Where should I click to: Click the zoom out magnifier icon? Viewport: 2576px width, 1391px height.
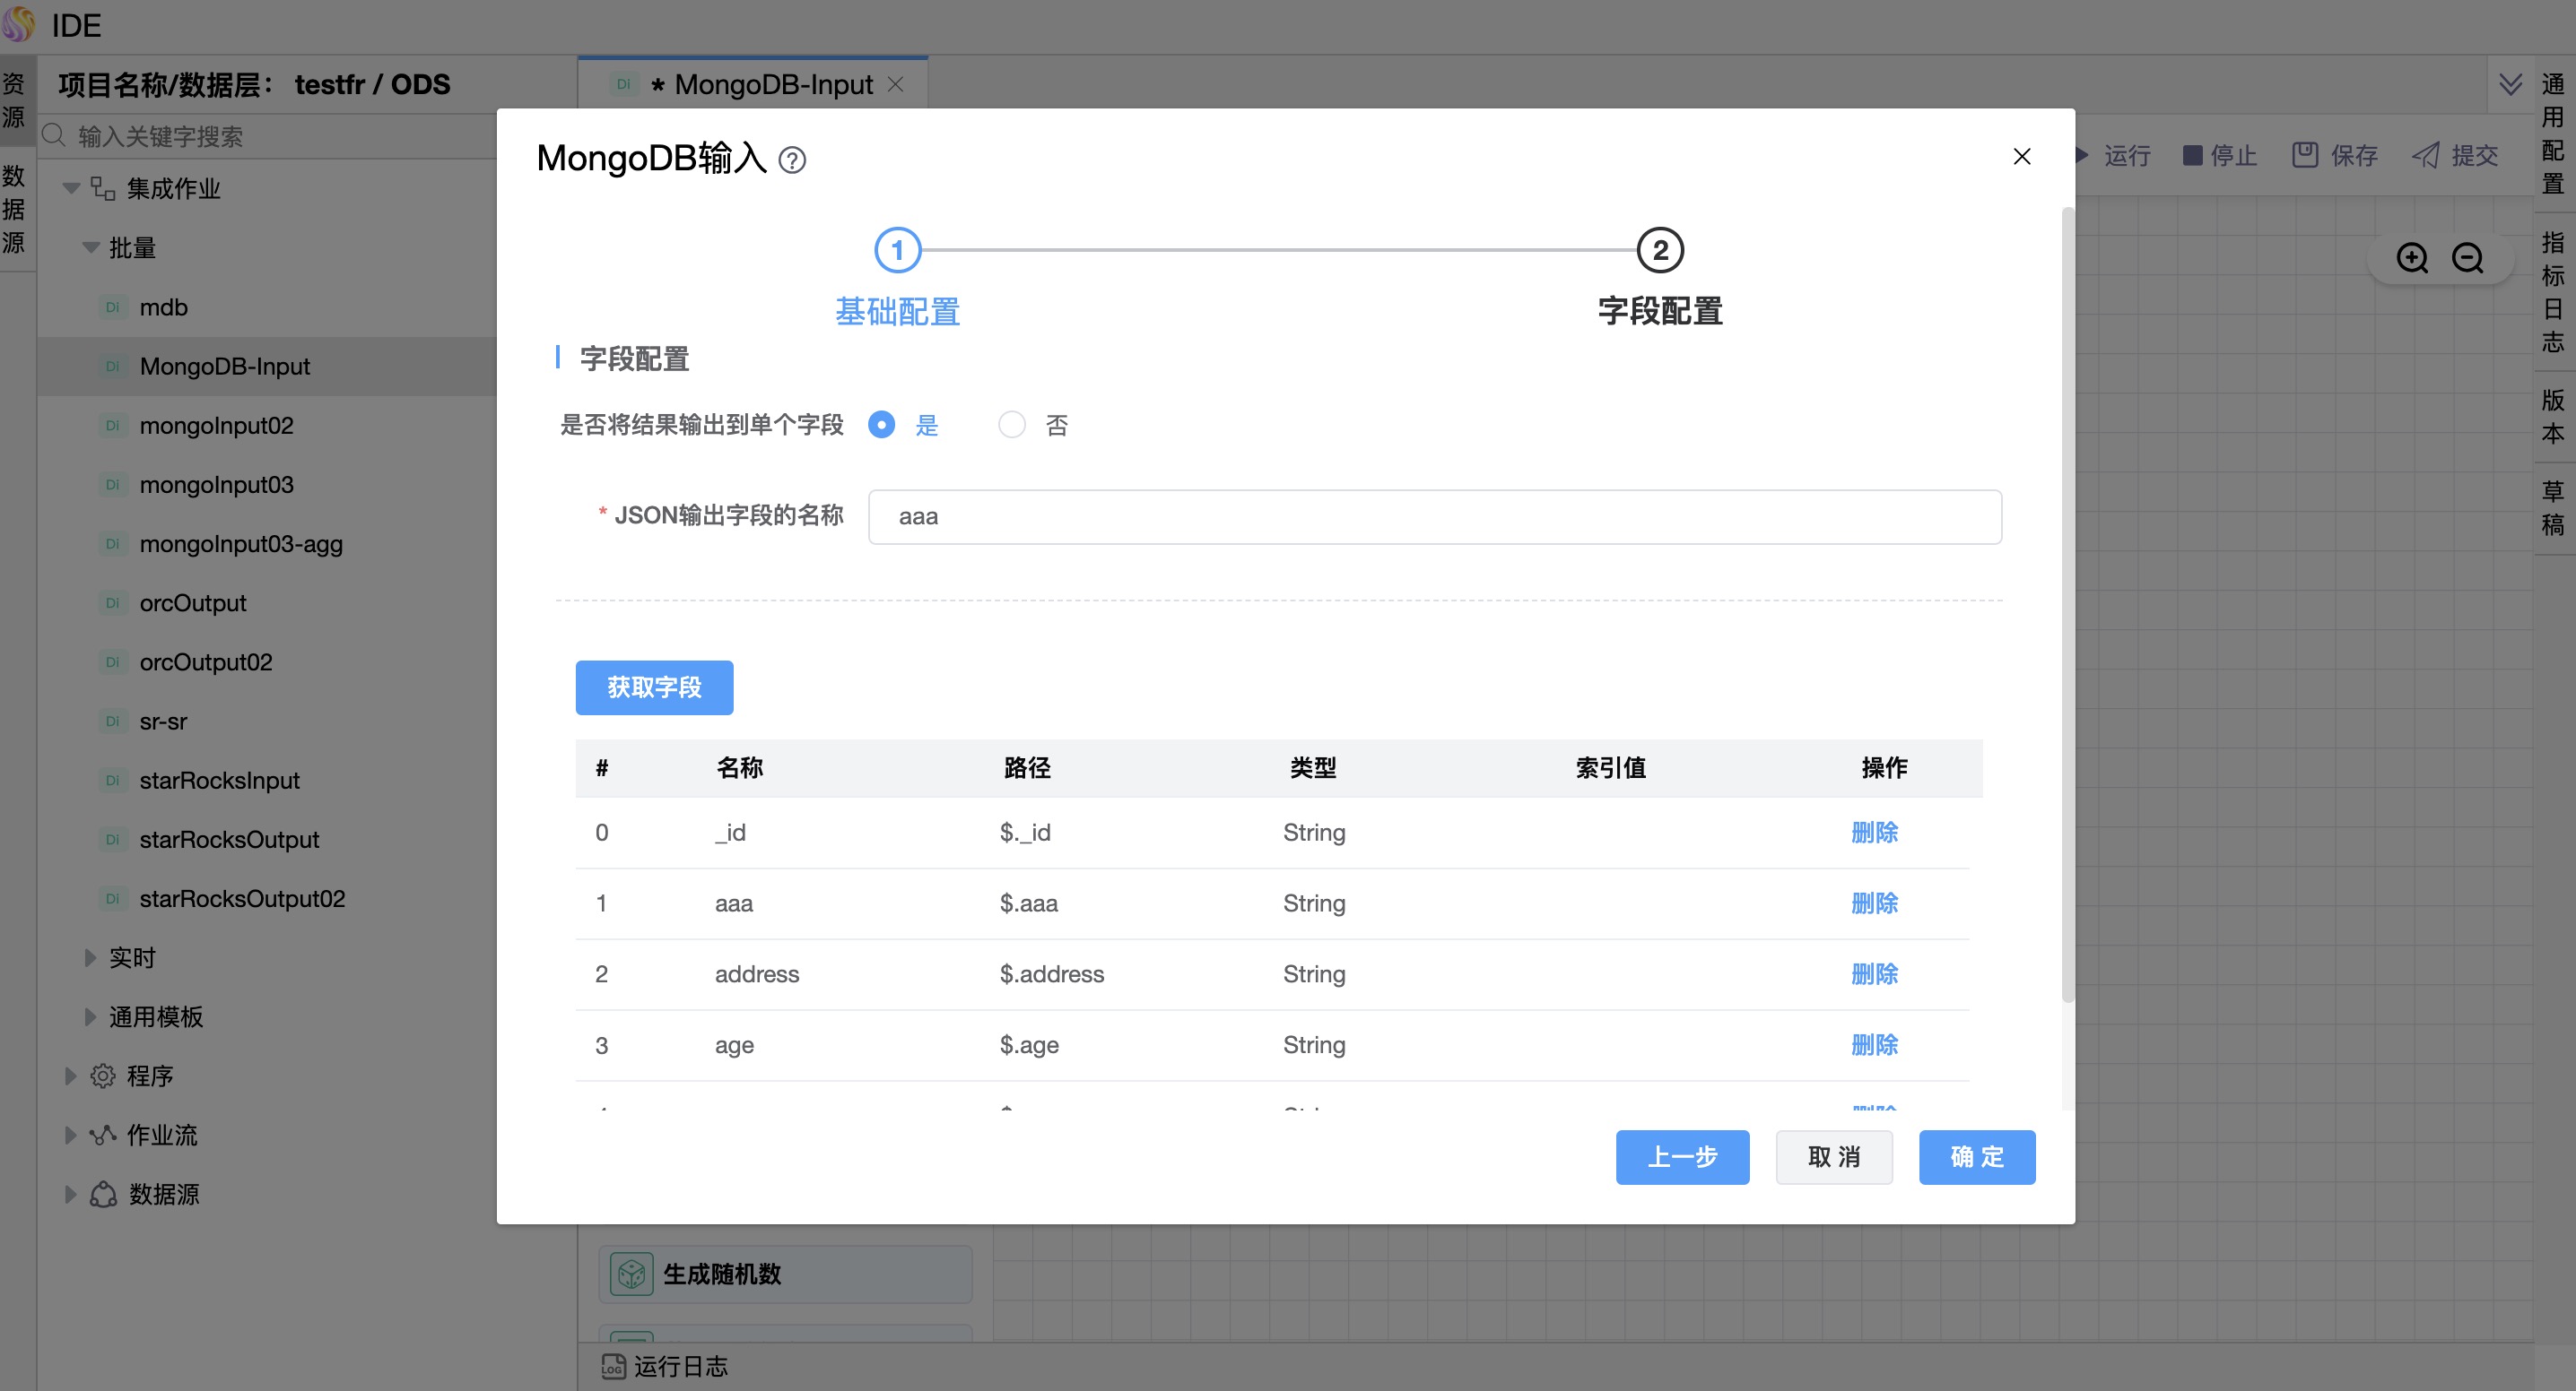pyautogui.click(x=2467, y=258)
